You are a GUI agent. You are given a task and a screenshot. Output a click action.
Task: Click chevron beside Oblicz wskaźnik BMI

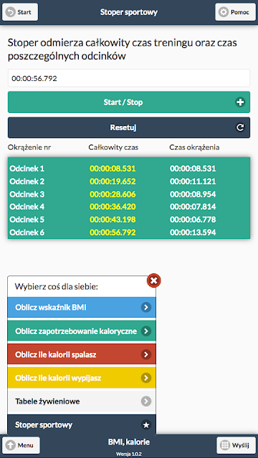[146, 307]
